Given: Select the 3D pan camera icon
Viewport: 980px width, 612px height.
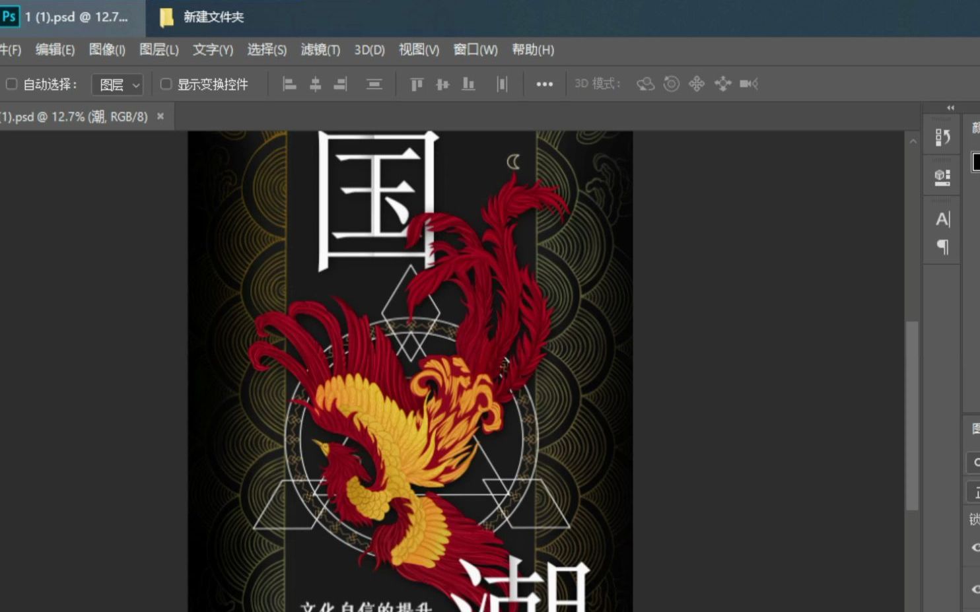Looking at the screenshot, I should pos(697,84).
